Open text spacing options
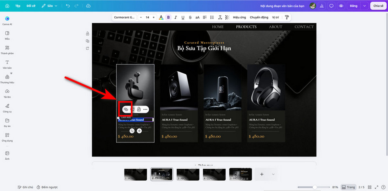This screenshot has width=388, height=191. 220,17
